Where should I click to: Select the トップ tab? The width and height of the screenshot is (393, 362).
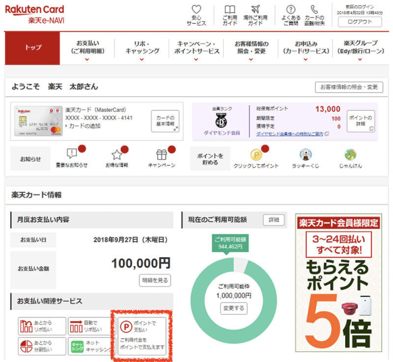[x=32, y=48]
